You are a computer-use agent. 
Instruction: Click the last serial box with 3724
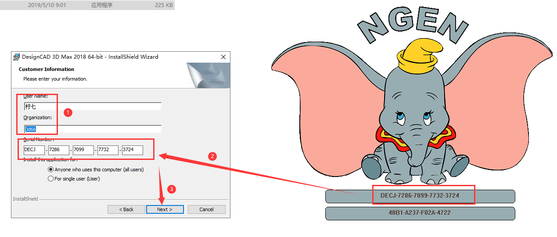(133, 150)
